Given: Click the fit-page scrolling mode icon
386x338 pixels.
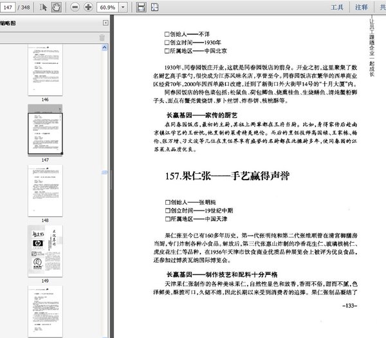Looking at the screenshot, I should click(140, 7).
